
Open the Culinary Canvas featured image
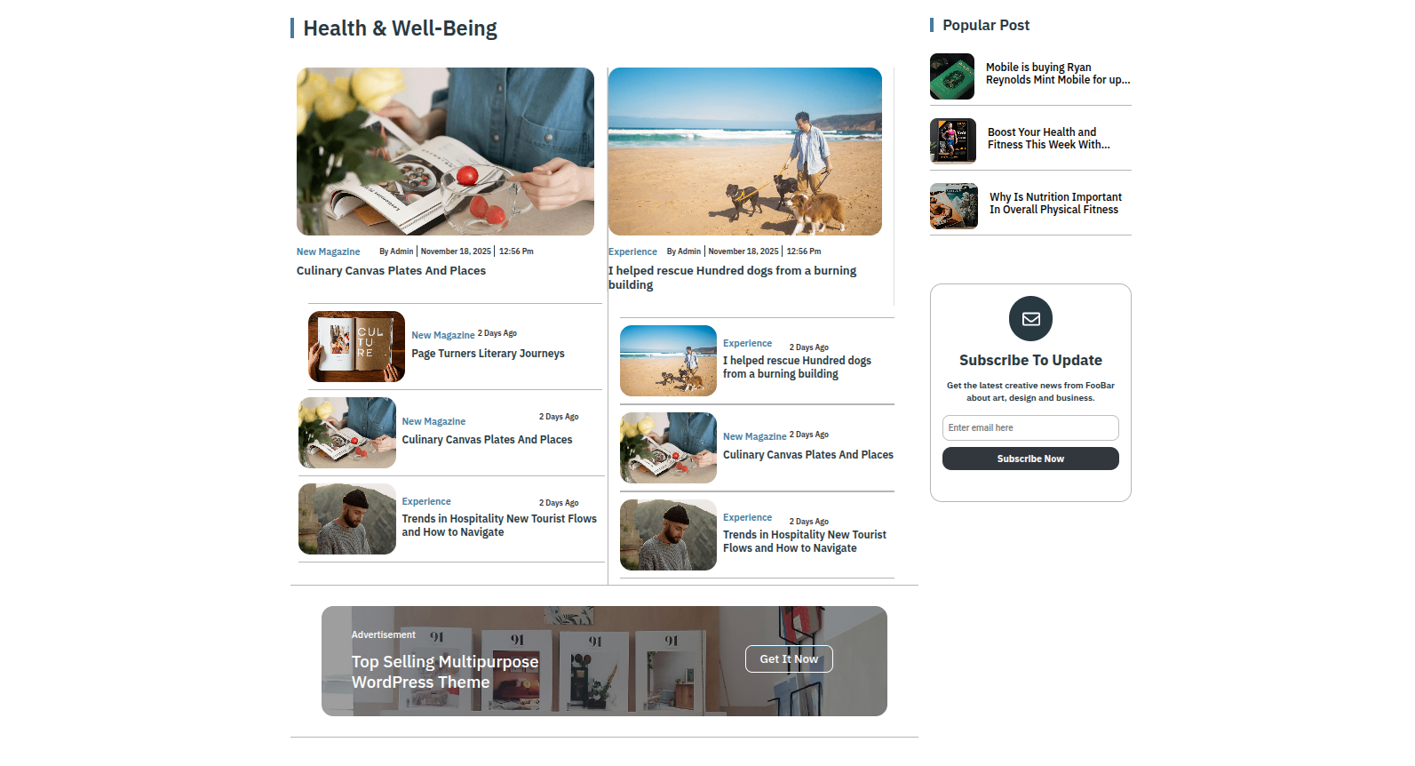[445, 151]
